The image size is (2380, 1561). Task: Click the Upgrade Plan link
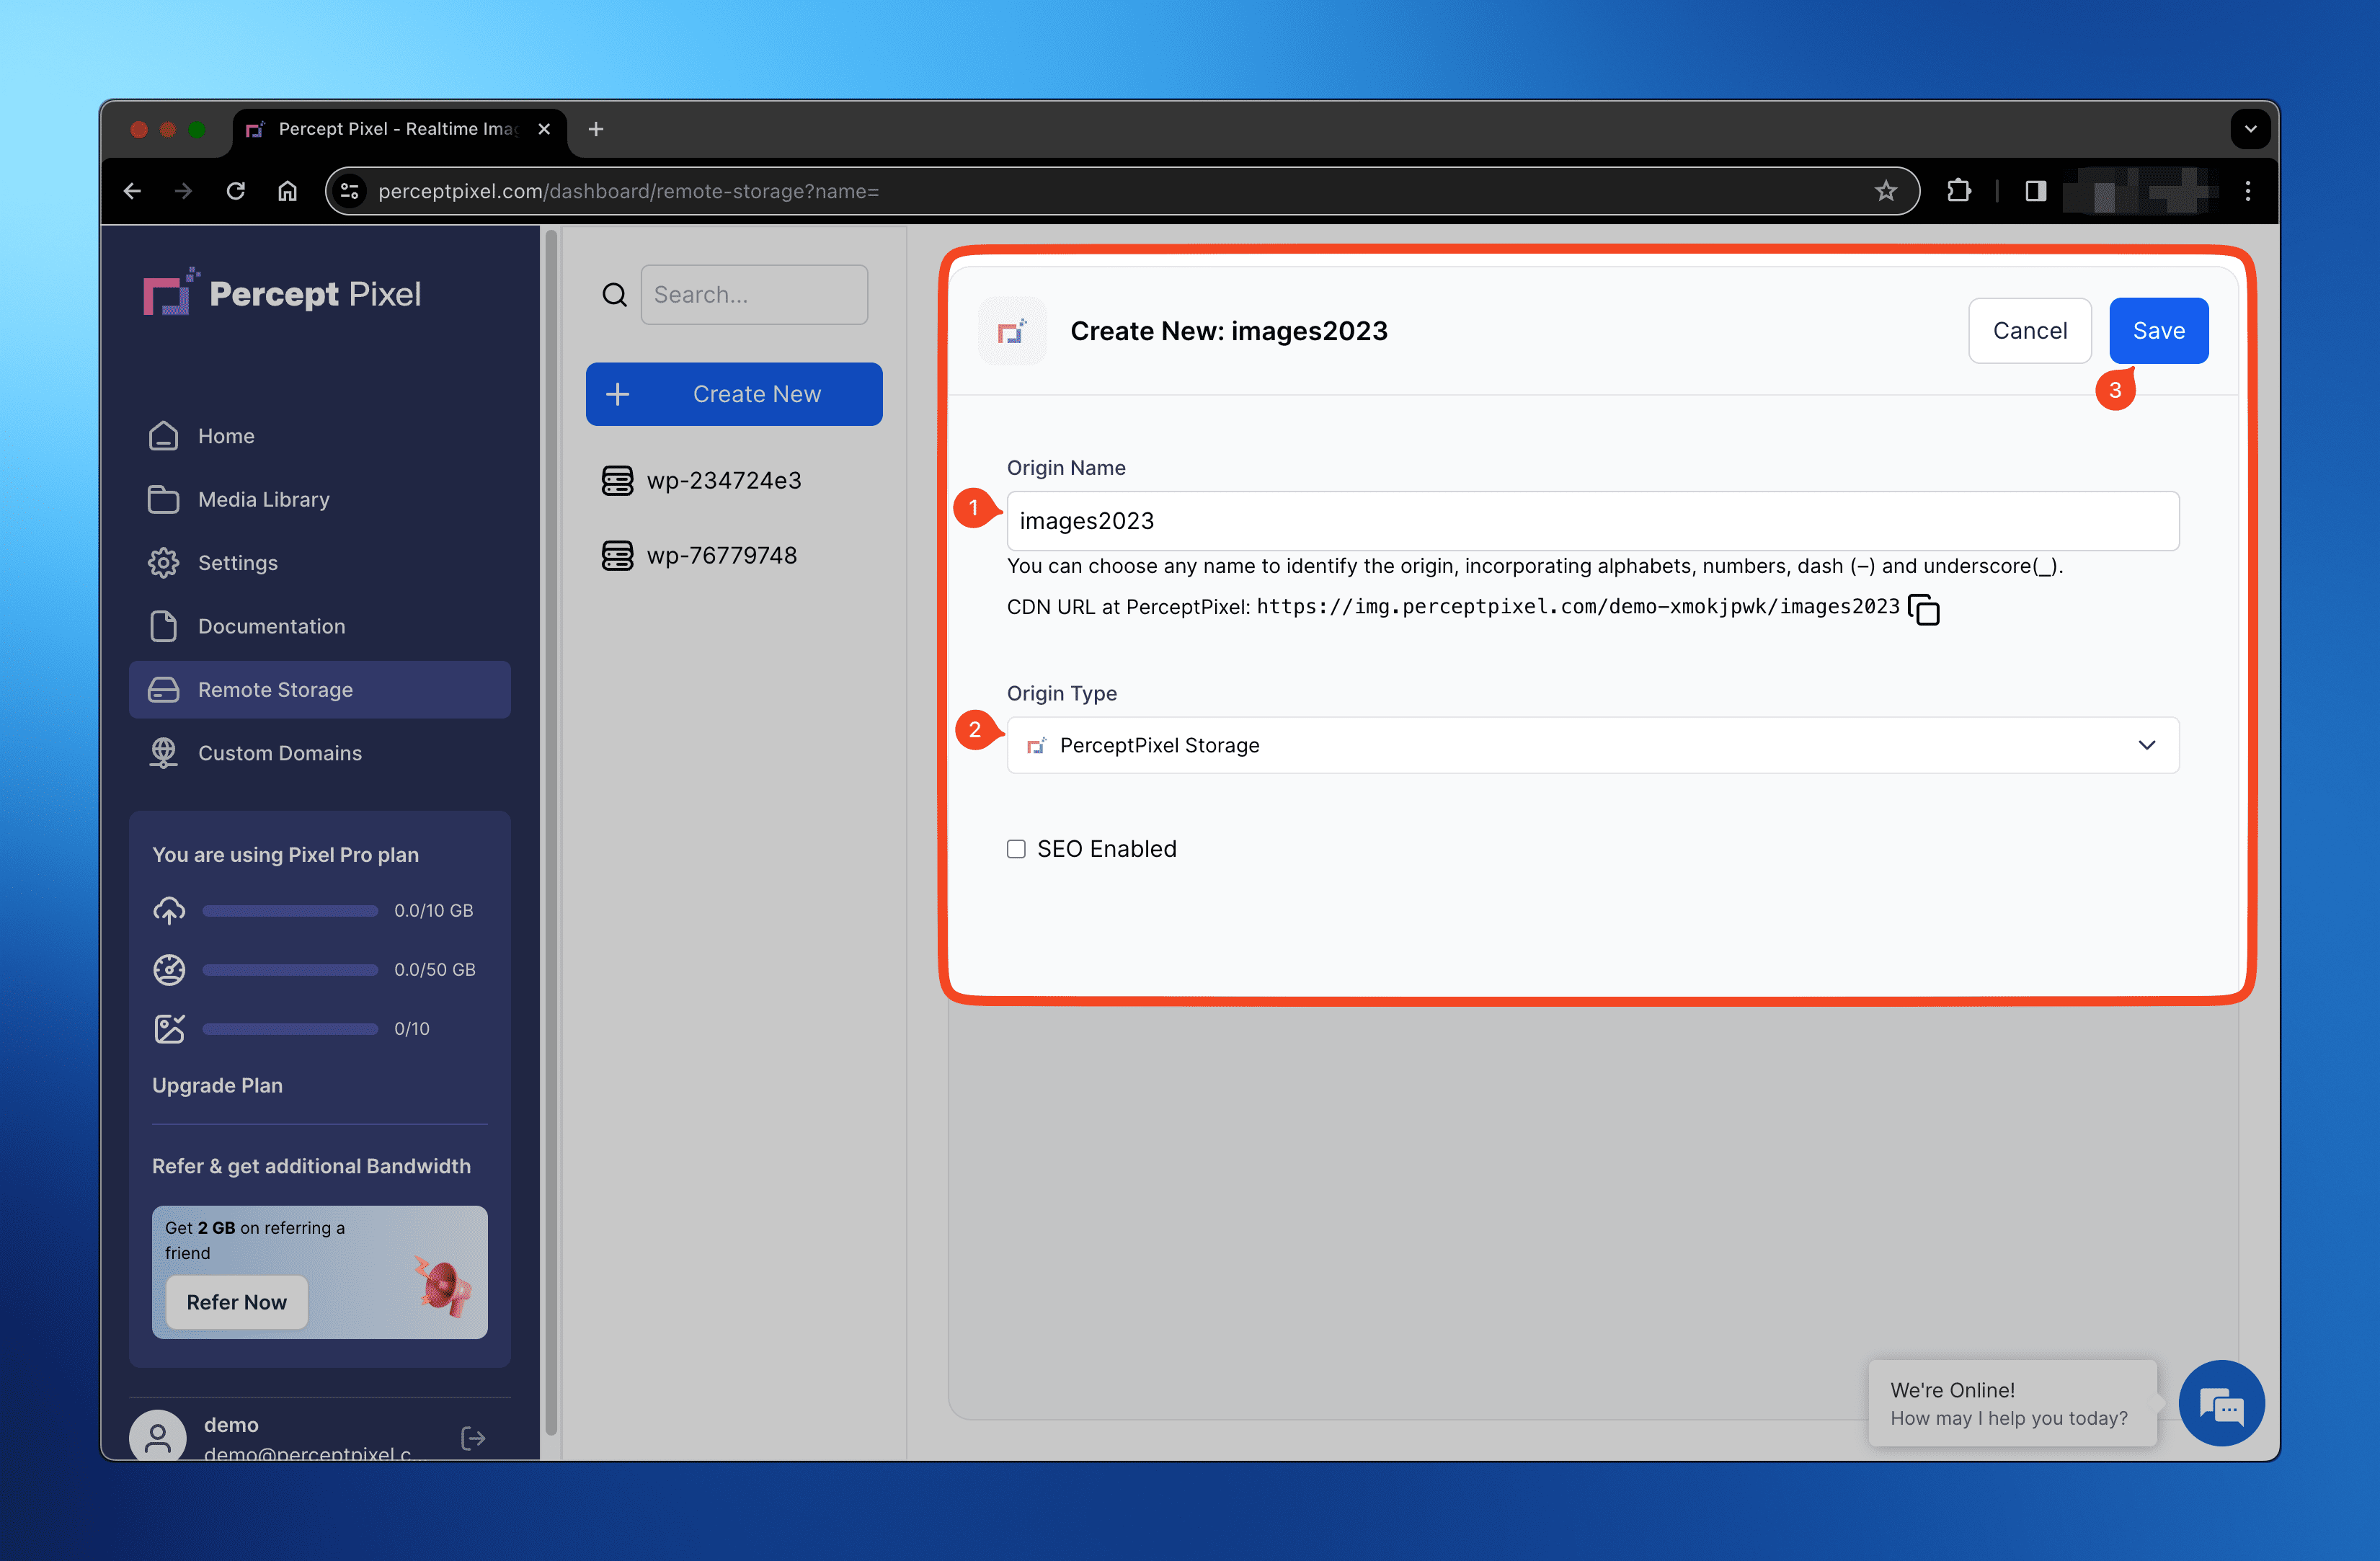coord(217,1085)
